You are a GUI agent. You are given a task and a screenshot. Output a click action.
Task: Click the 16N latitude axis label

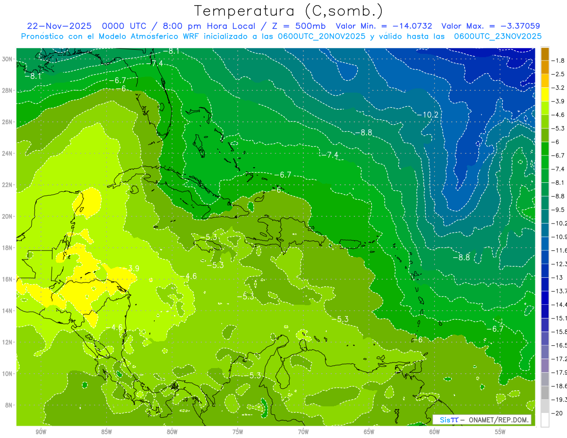pos(8,279)
